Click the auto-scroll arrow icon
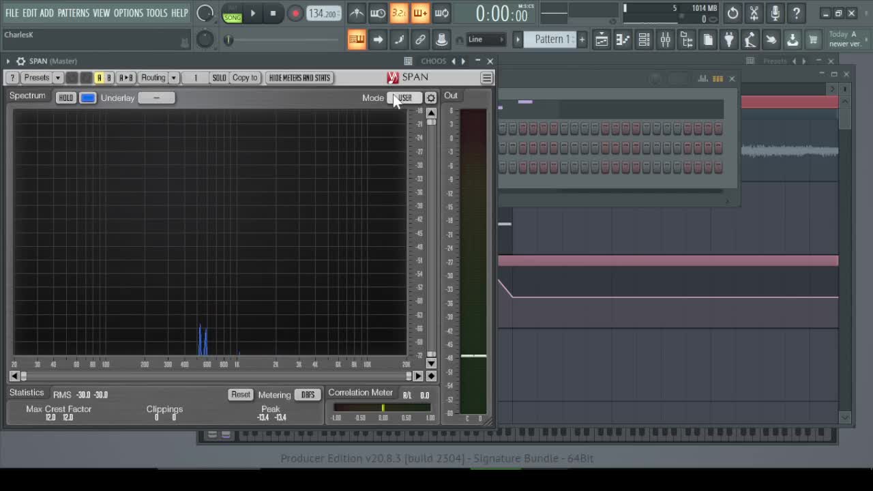873x491 pixels. (378, 40)
